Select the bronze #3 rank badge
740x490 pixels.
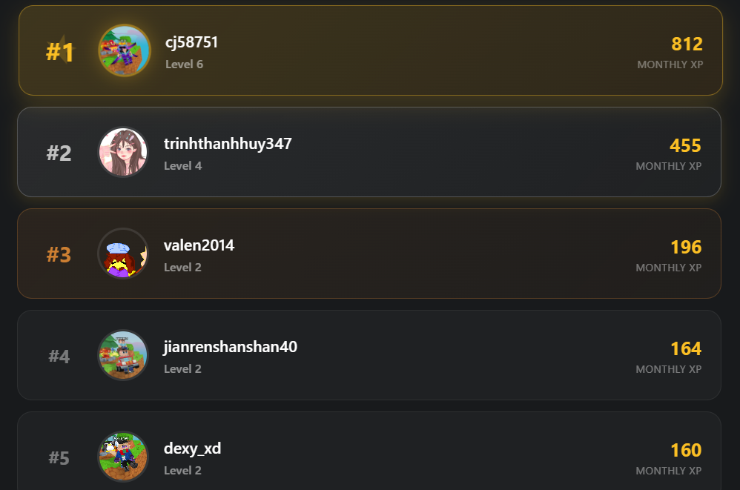(59, 255)
